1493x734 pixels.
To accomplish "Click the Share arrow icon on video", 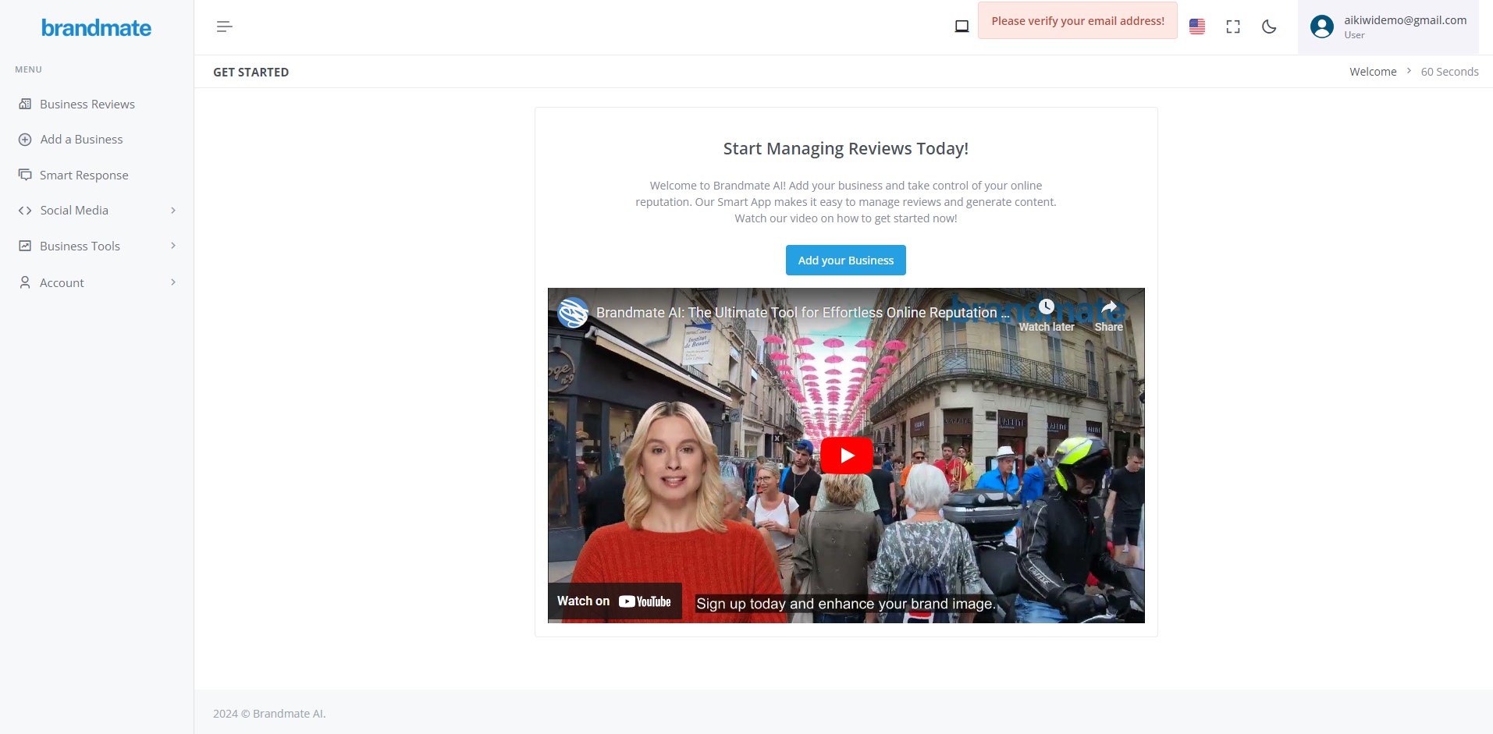I will [1108, 307].
